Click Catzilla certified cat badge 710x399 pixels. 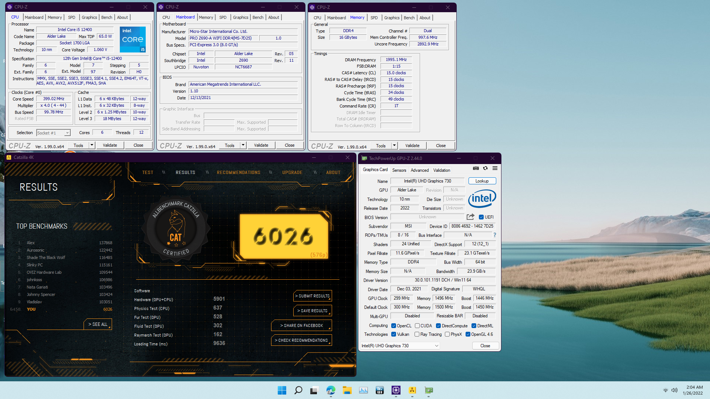176,229
